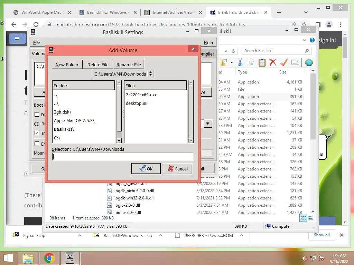354x265 pixels.
Task: Expand the Explorer ribbon chevron
Action: (305, 40)
